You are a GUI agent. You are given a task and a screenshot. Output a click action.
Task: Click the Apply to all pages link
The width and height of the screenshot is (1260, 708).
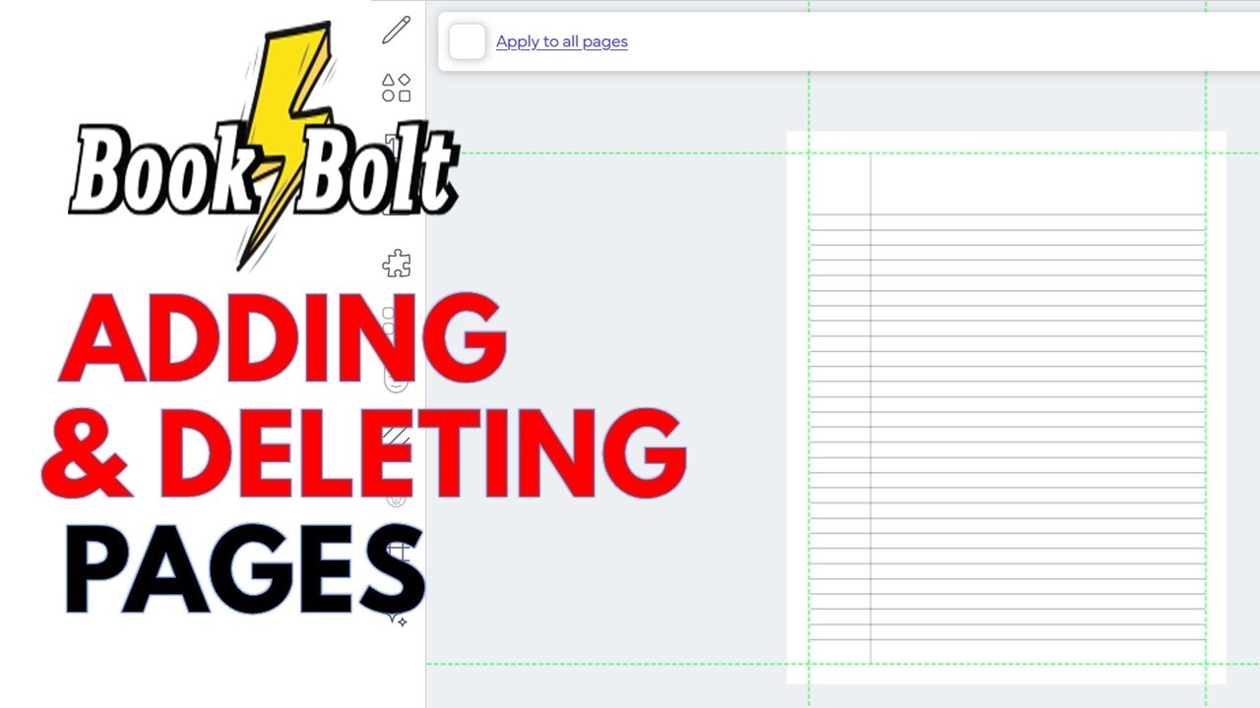click(x=562, y=41)
